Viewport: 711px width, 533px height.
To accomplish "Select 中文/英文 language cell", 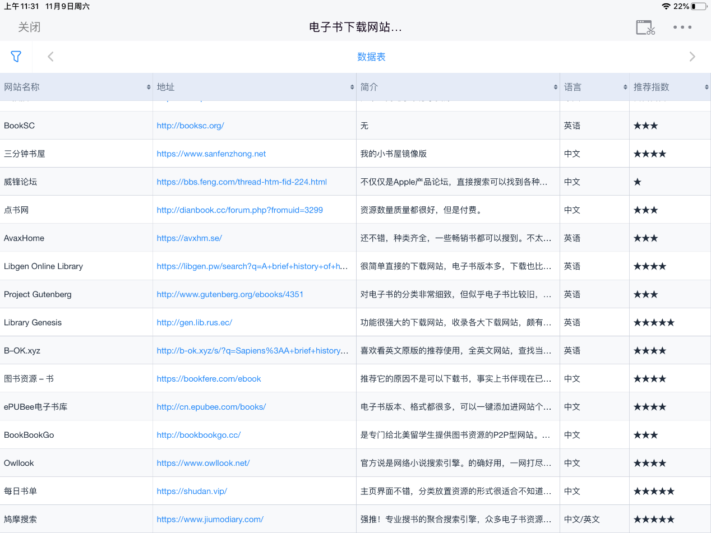I will [x=594, y=519].
